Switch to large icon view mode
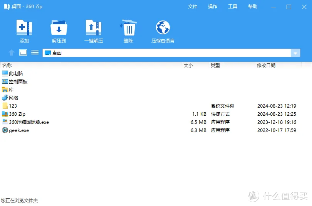Screen dimensions: 312x206 [23, 52]
